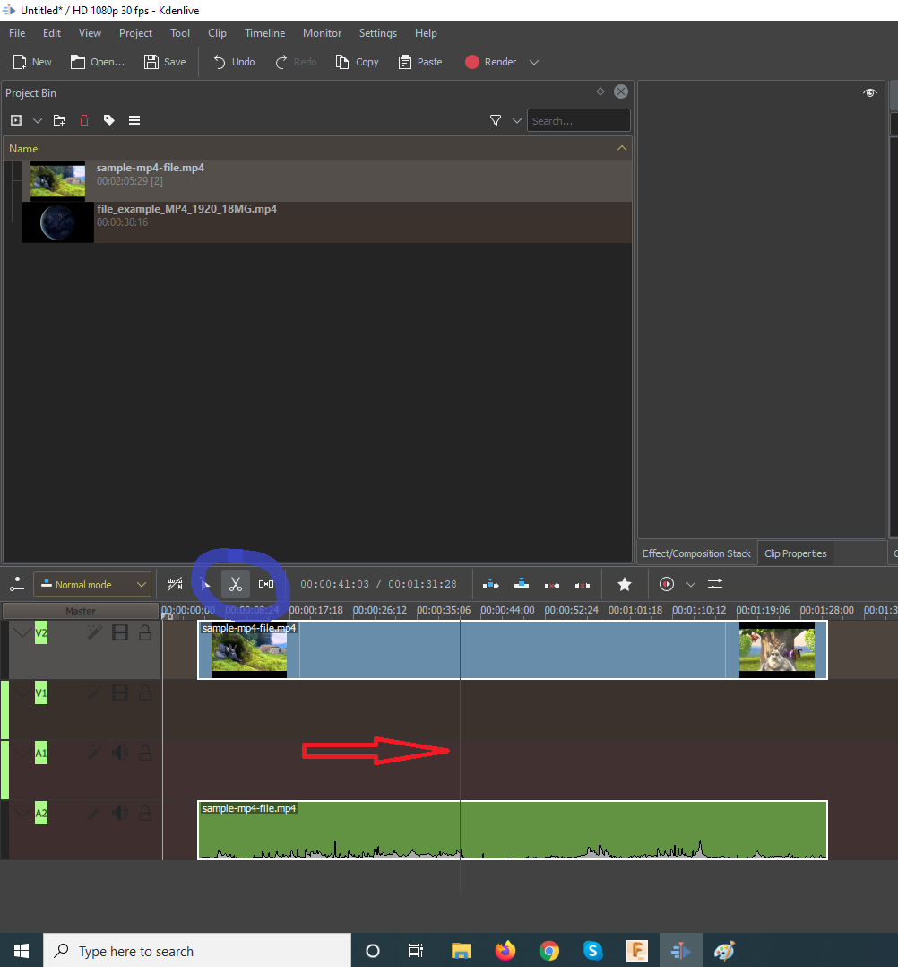Open the Tags panel icon in Project Bin
Screen dimensions: 898x967
coord(109,120)
